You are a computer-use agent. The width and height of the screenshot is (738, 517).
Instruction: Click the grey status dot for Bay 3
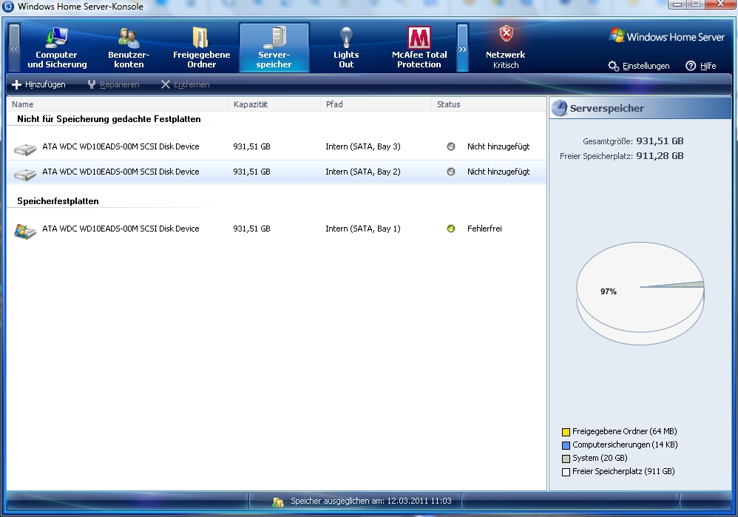click(x=451, y=146)
